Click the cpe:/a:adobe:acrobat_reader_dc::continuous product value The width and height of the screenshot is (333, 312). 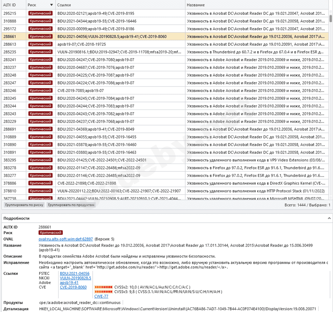pos(80,302)
